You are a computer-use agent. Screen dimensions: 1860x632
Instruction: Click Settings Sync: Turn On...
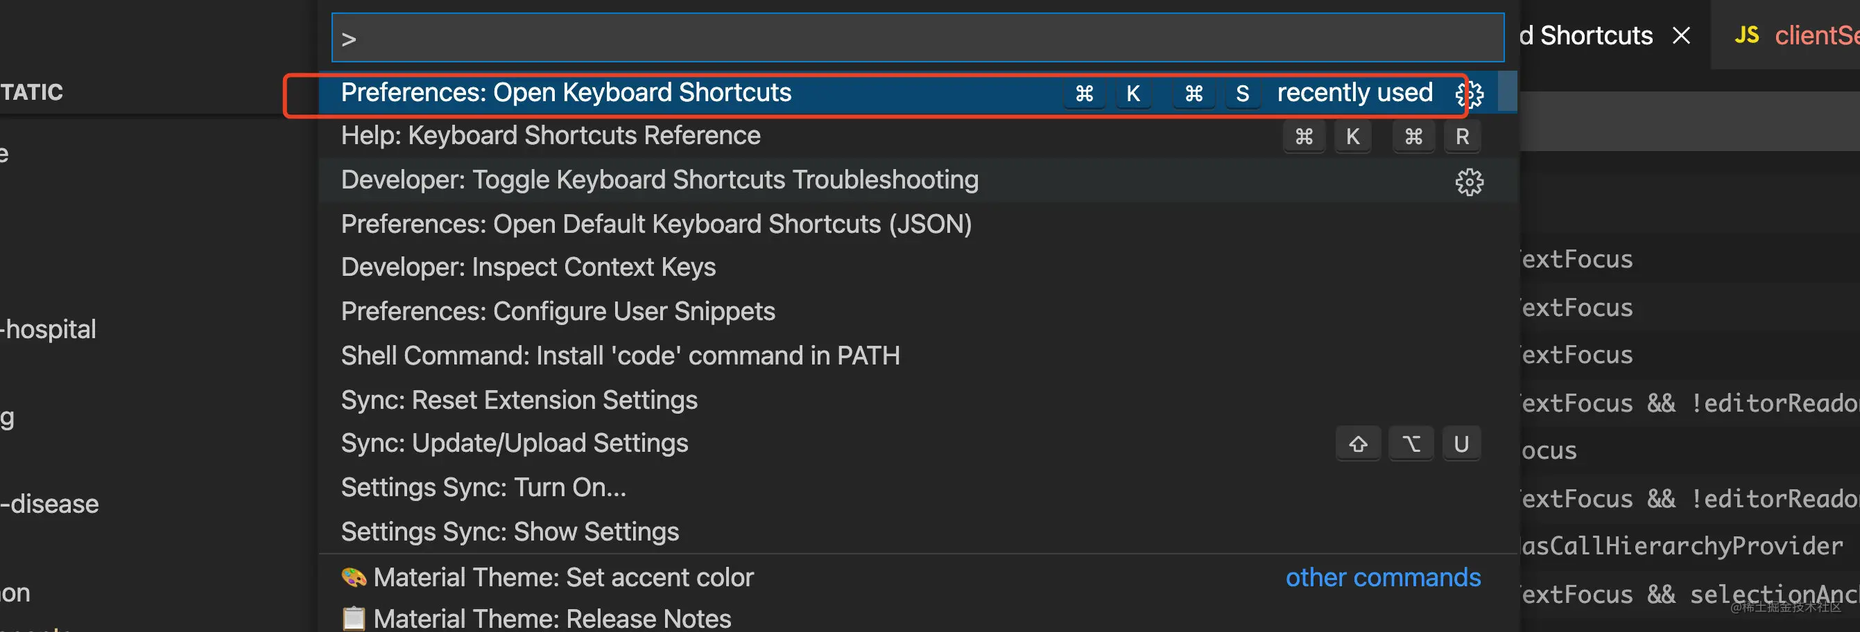483,488
